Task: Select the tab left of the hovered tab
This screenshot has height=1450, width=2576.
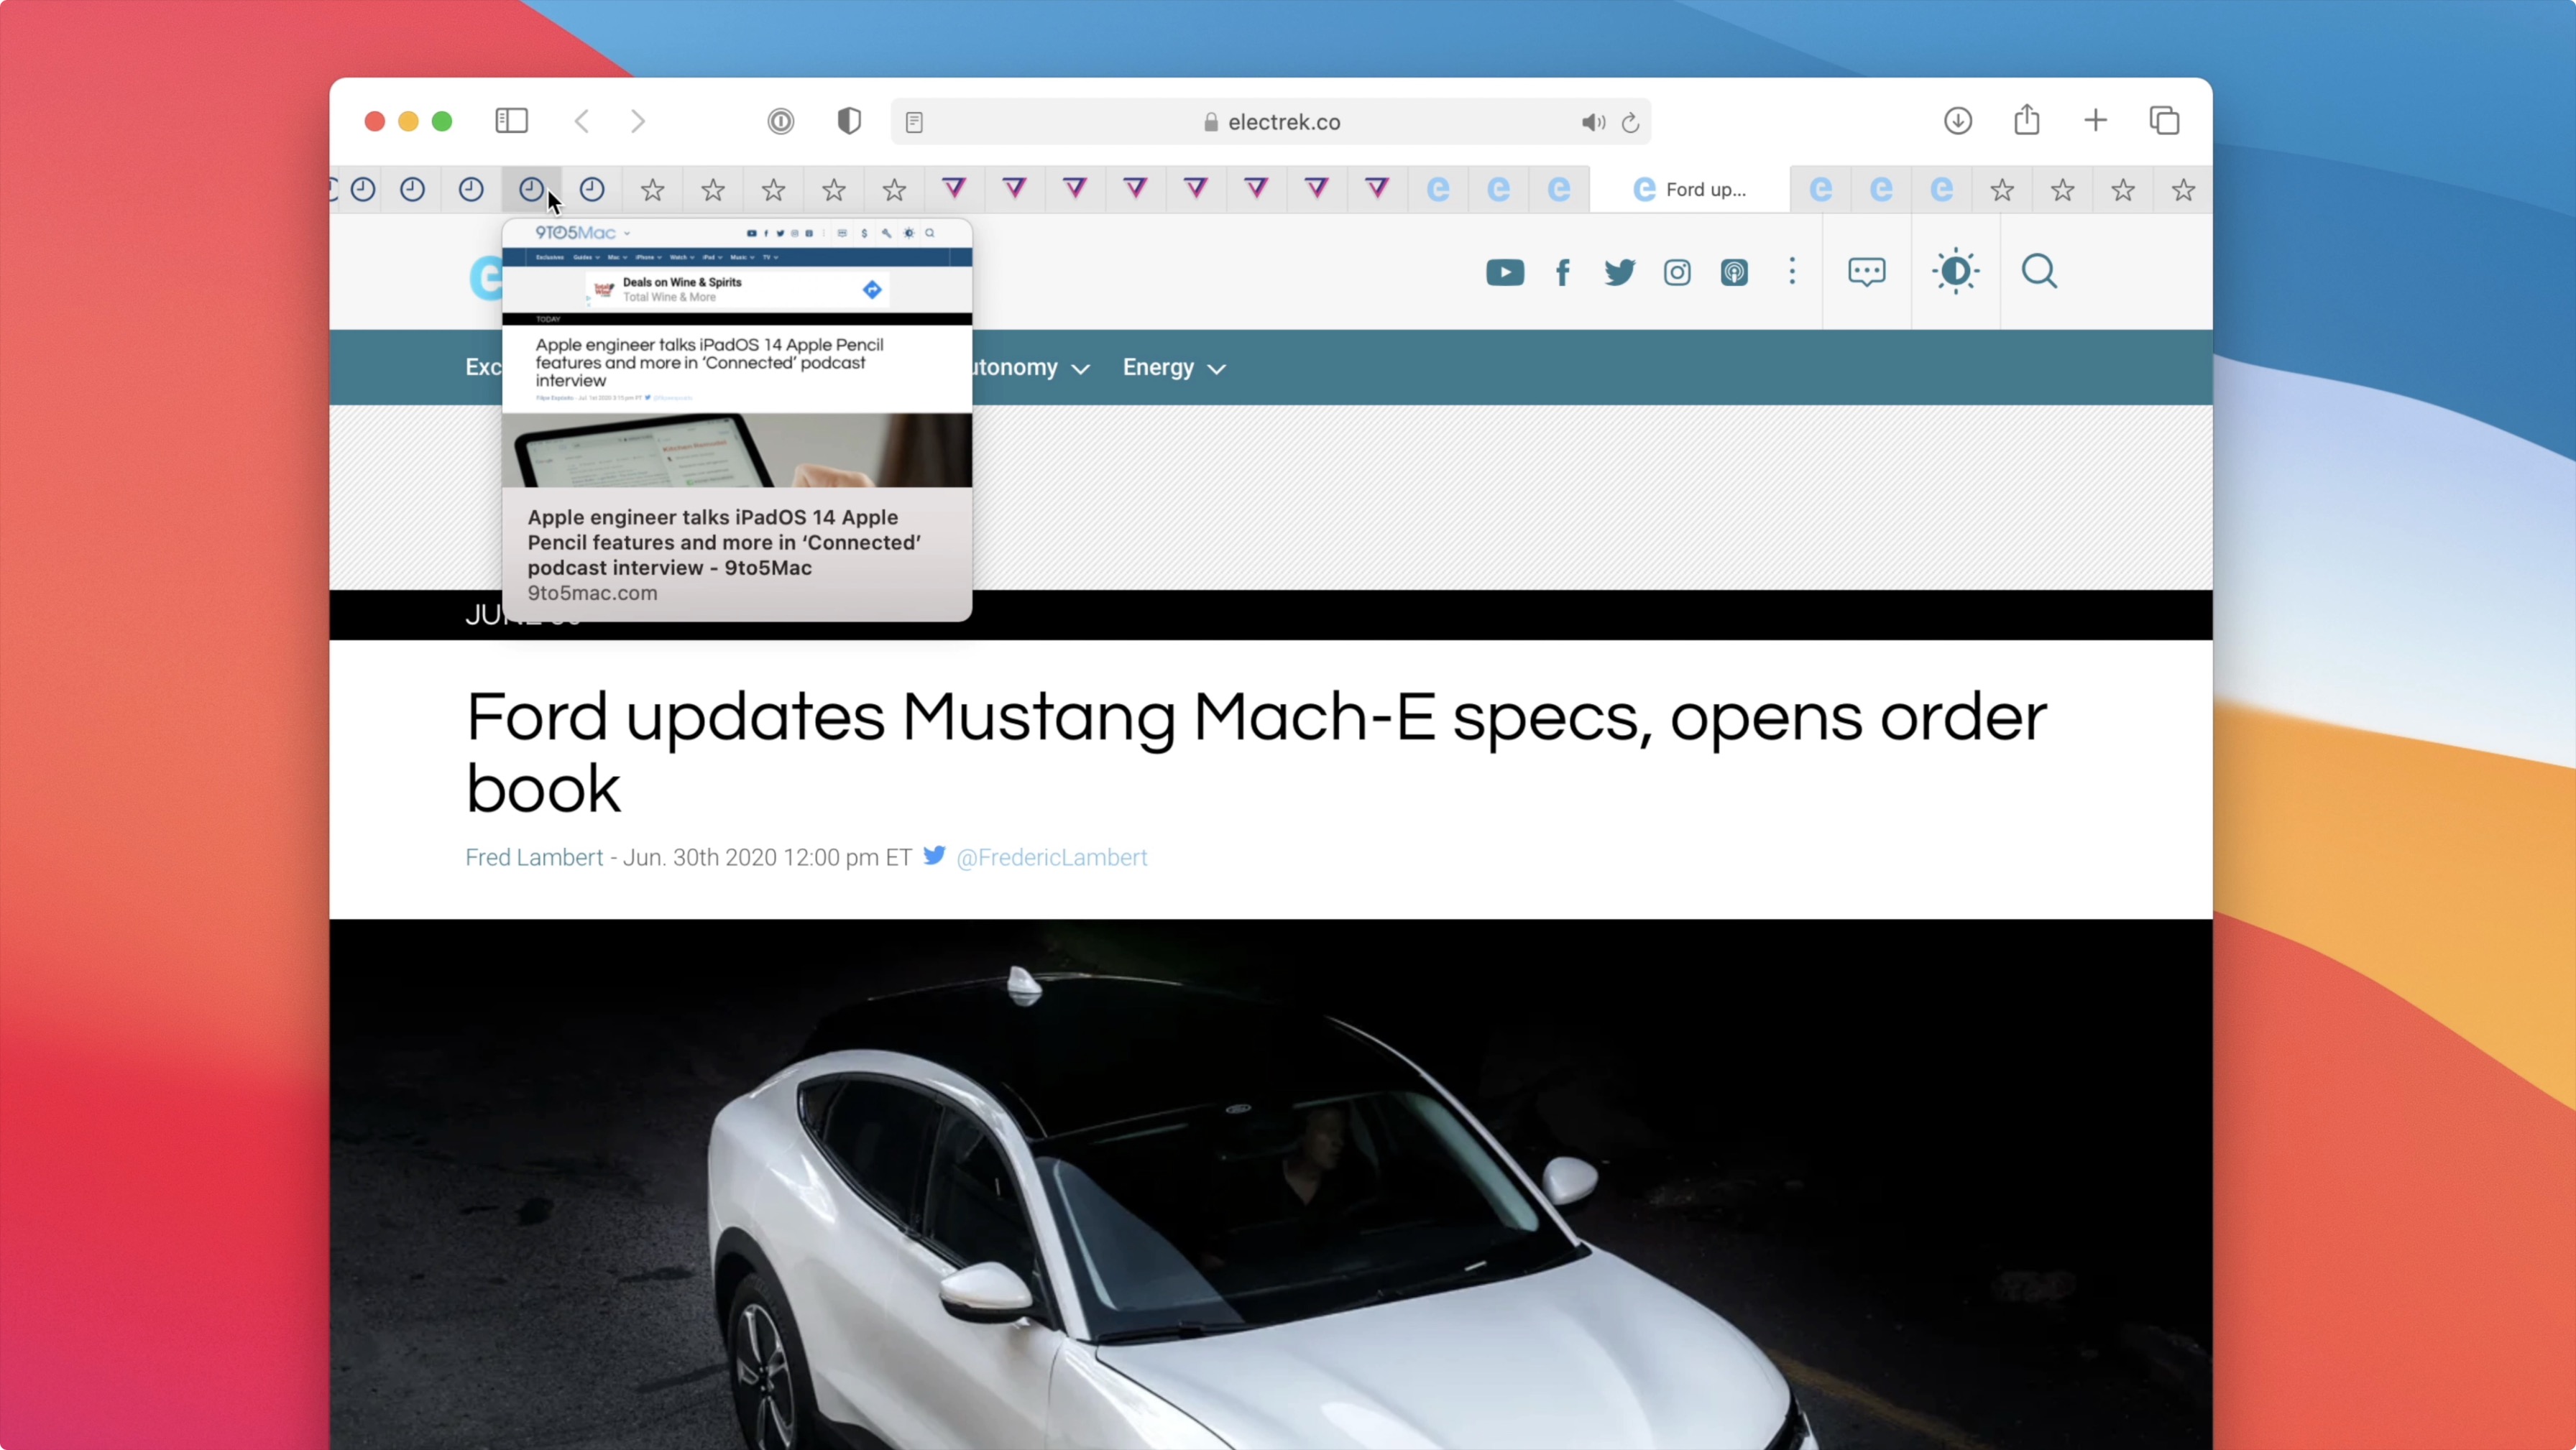Action: pyautogui.click(x=471, y=189)
